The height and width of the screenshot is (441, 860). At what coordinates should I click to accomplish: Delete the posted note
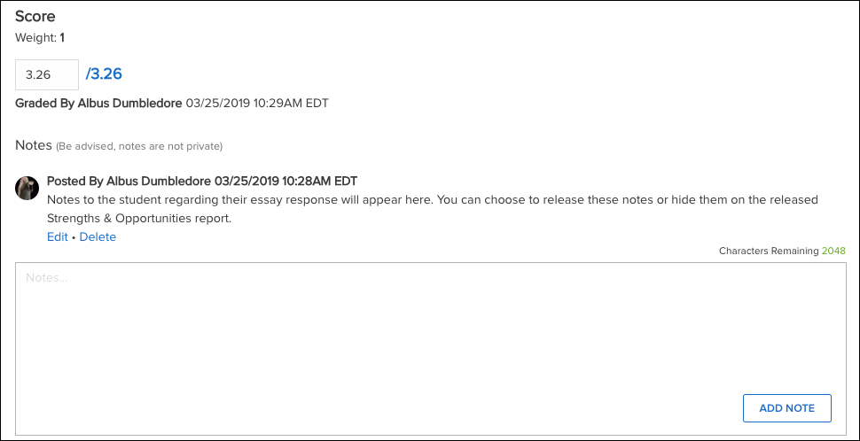(x=98, y=236)
